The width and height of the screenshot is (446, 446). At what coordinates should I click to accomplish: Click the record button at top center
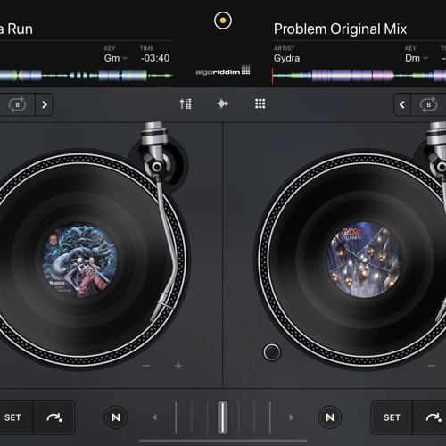tap(223, 21)
